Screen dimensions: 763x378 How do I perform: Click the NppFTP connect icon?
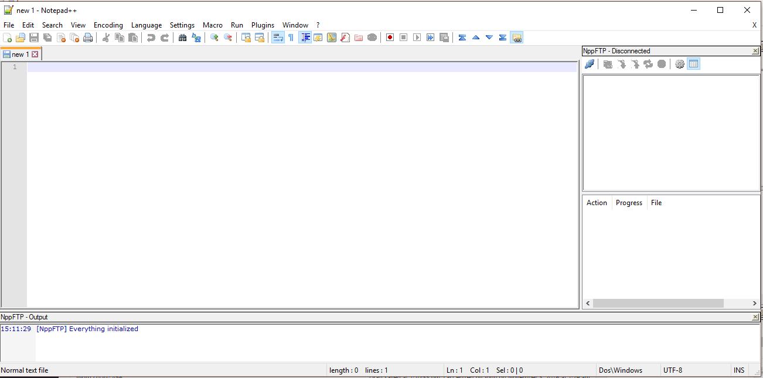coord(590,64)
